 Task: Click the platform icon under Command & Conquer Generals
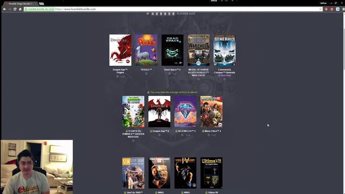224,79
